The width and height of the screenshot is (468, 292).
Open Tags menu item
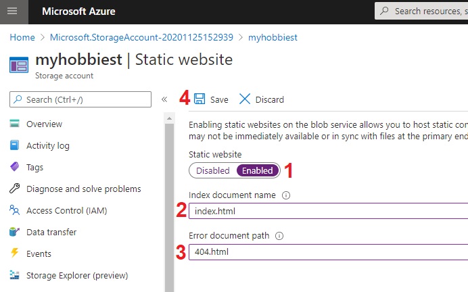[34, 168]
